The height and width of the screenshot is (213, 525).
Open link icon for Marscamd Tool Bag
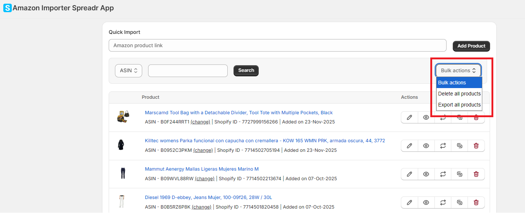[x=459, y=118]
